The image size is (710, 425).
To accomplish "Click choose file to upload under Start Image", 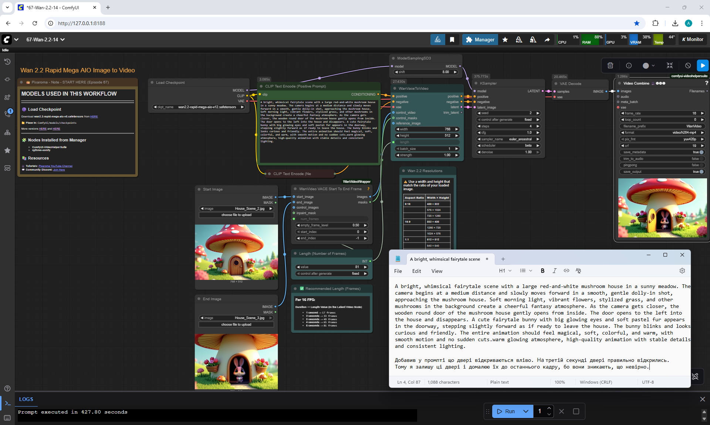I will point(236,215).
